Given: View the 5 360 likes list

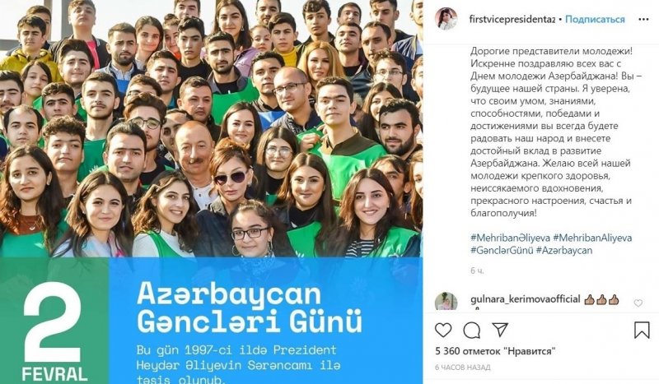Looking at the screenshot, I should (496, 351).
